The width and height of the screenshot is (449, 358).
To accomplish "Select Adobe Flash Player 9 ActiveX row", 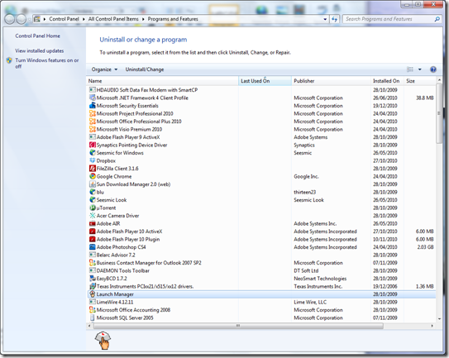I will click(261, 137).
